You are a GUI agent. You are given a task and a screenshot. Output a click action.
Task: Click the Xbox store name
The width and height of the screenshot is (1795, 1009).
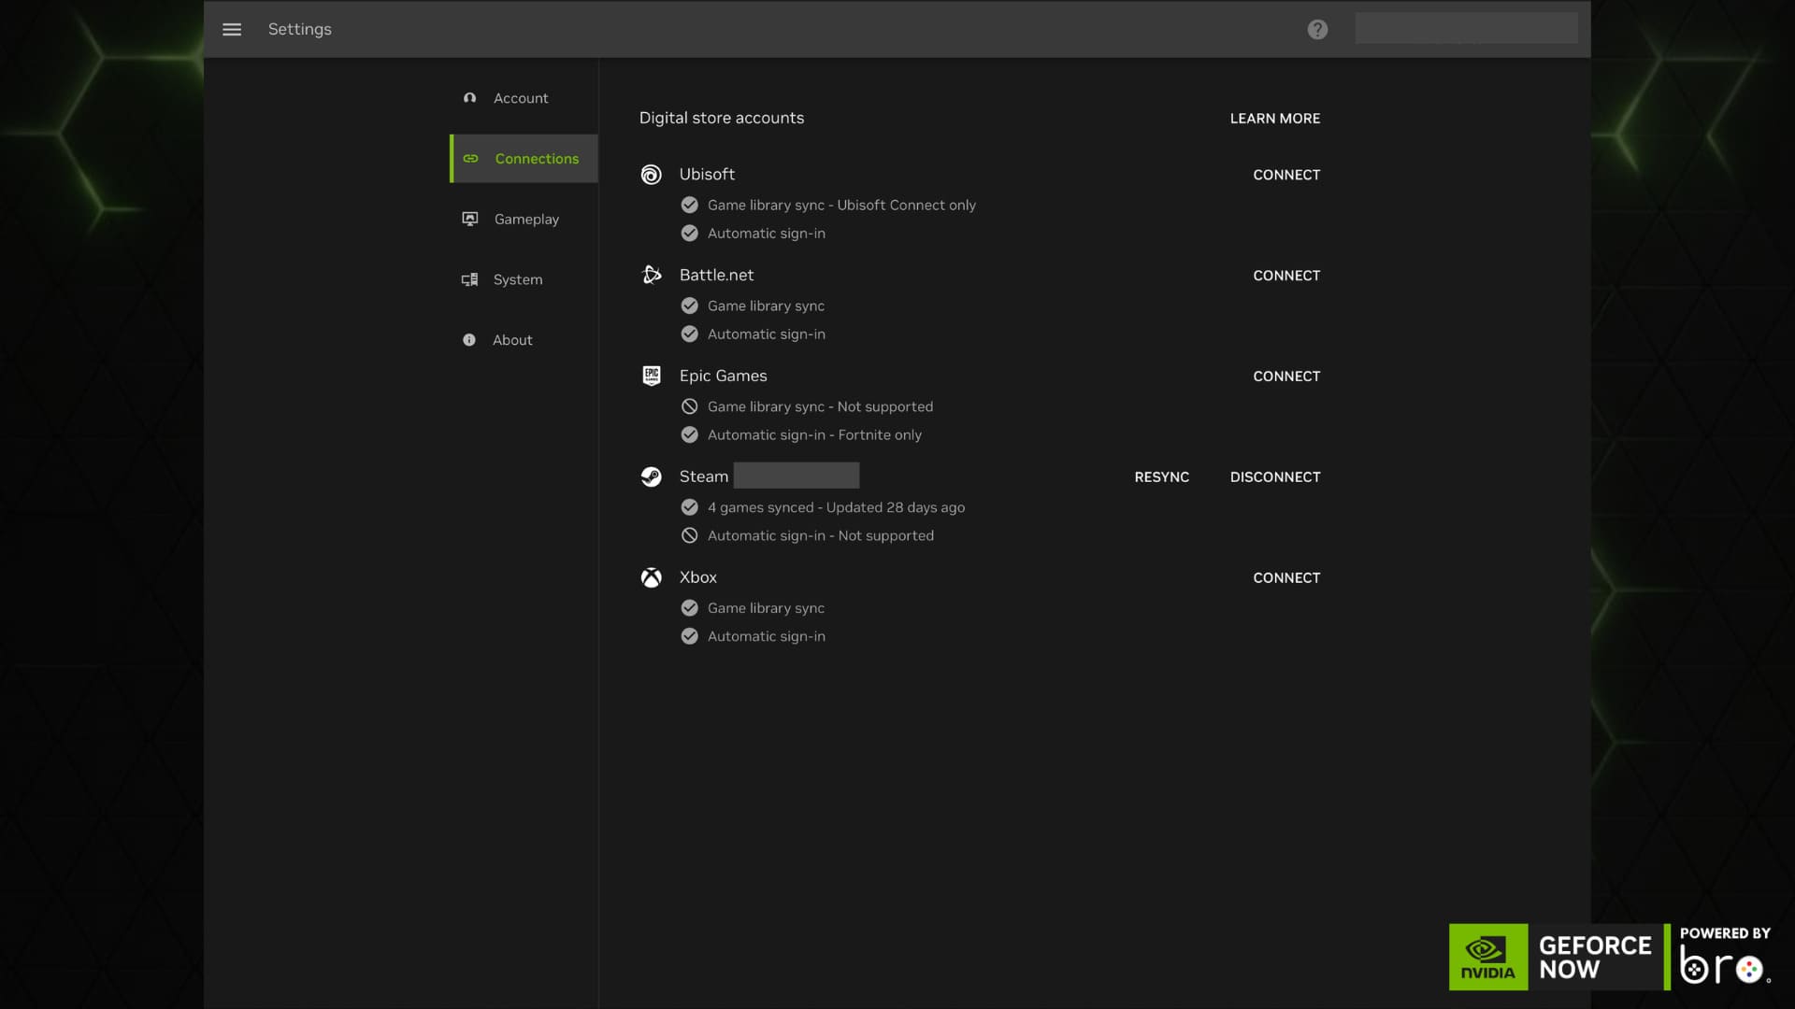click(x=698, y=577)
